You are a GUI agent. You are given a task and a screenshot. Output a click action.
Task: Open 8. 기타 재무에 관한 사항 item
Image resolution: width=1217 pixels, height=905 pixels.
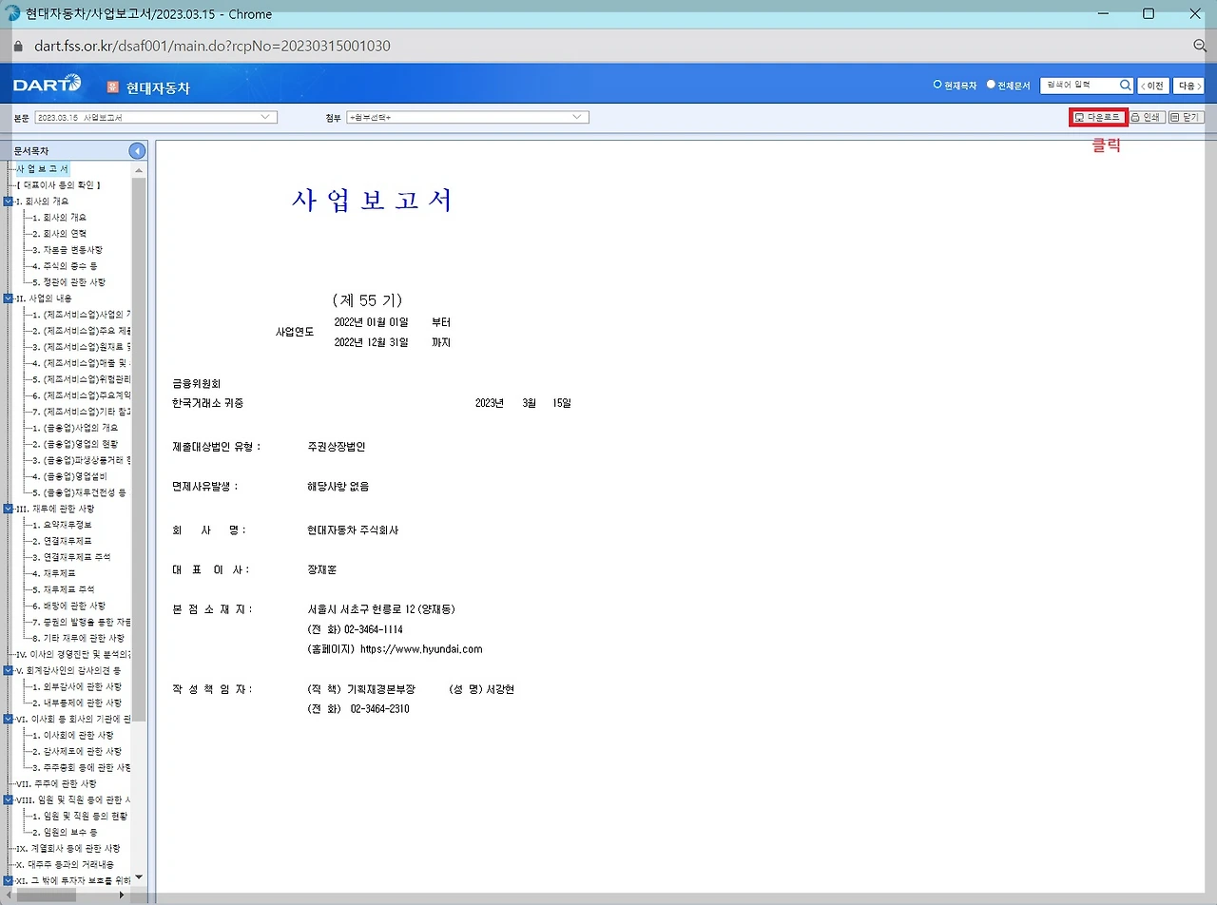click(x=78, y=638)
